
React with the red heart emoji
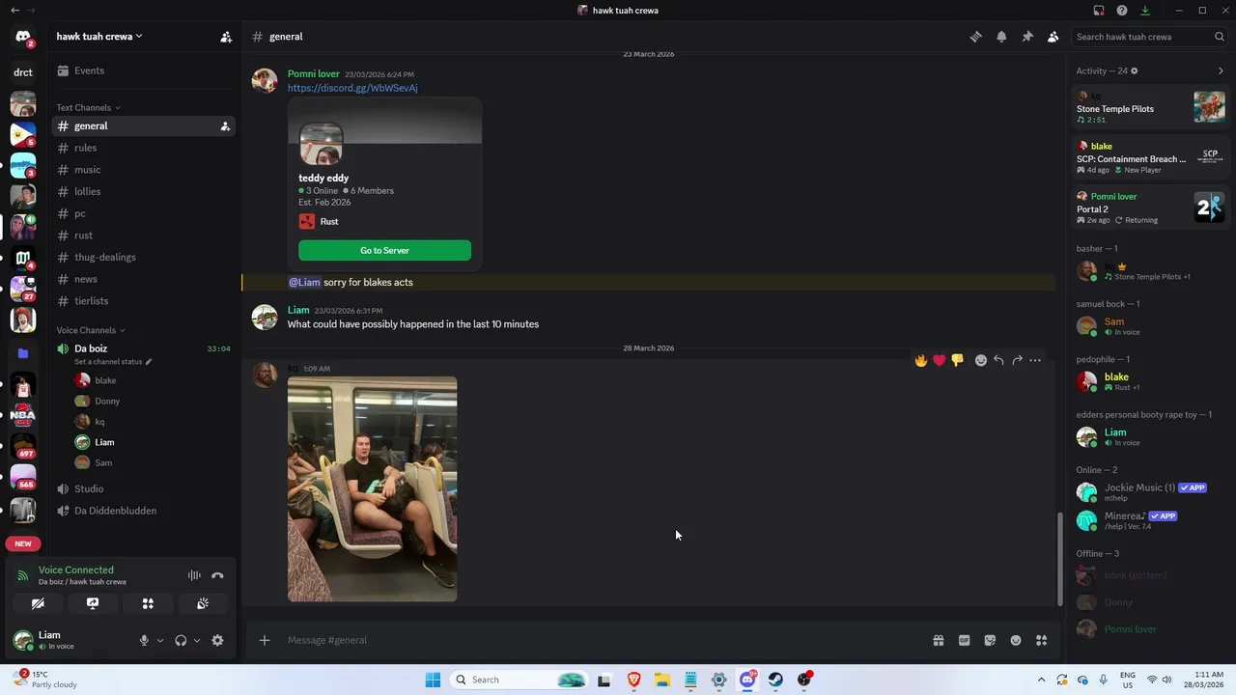point(939,360)
